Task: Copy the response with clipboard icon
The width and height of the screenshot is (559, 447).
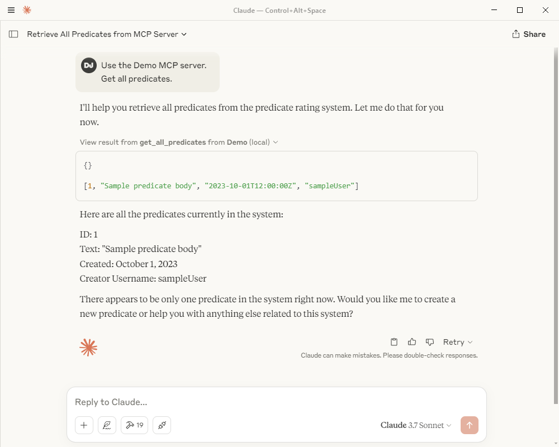Action: pos(394,342)
